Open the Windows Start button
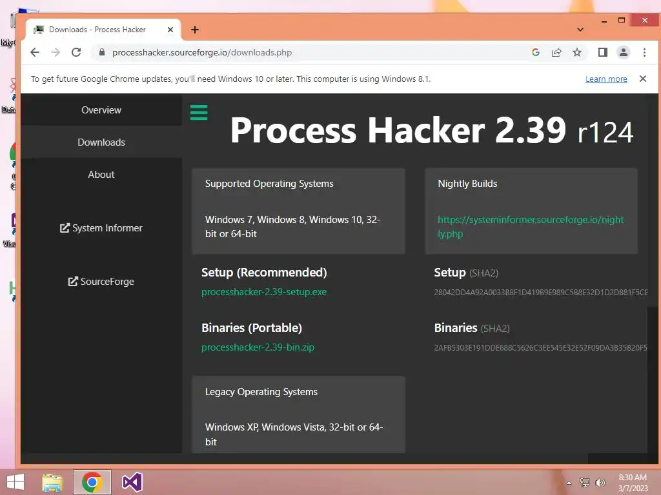 15,482
